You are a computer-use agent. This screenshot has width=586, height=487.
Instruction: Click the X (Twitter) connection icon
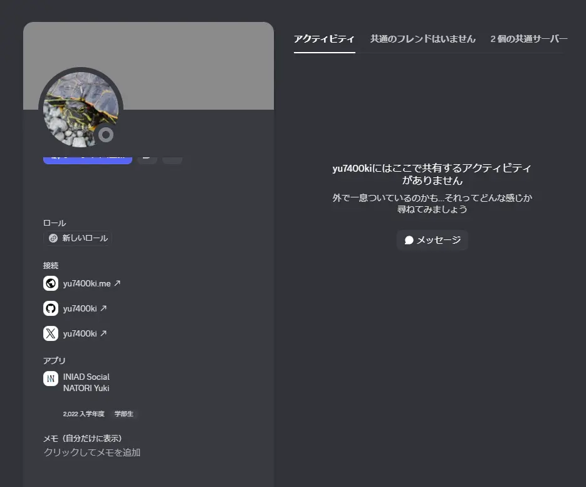pos(50,333)
